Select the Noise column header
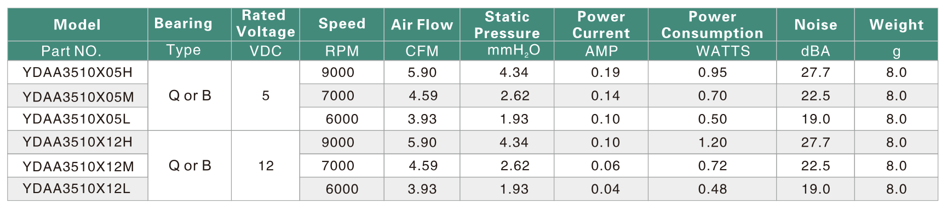This screenshot has width=947, height=210. [x=816, y=25]
